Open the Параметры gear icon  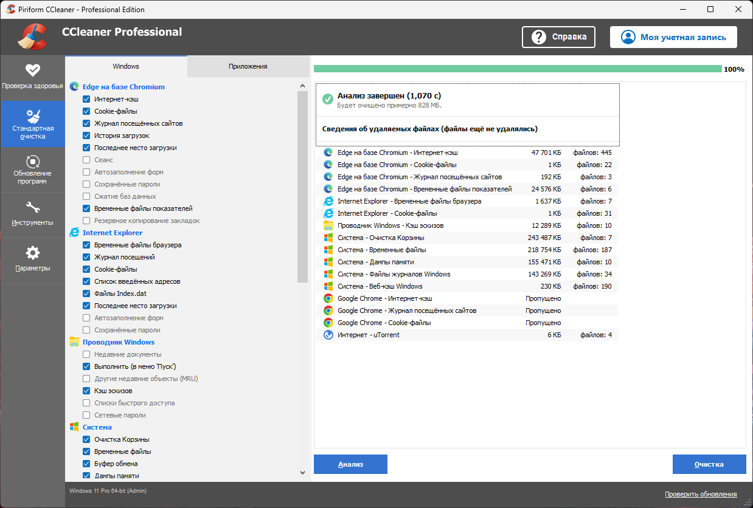33,253
